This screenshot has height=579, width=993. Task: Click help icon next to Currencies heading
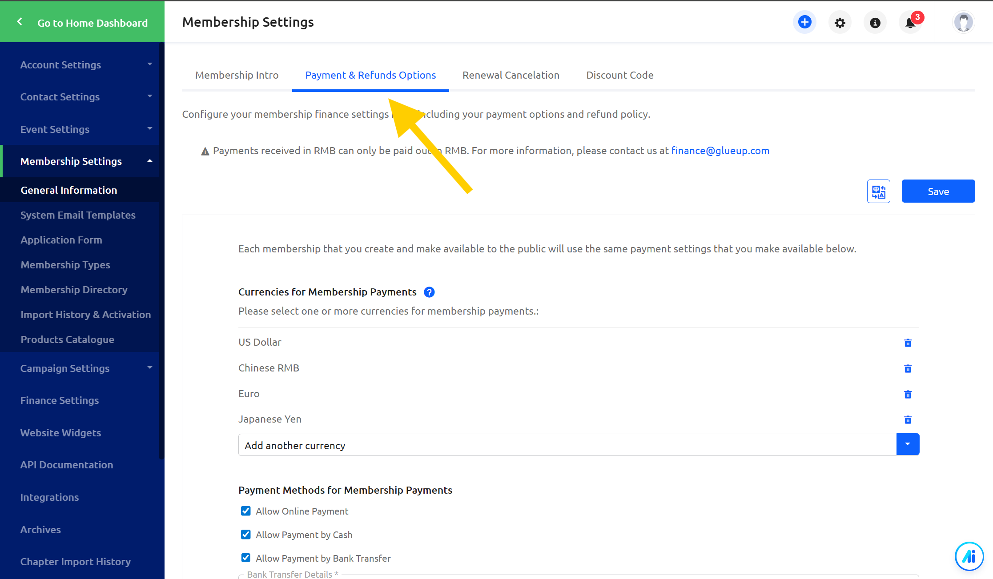tap(429, 292)
